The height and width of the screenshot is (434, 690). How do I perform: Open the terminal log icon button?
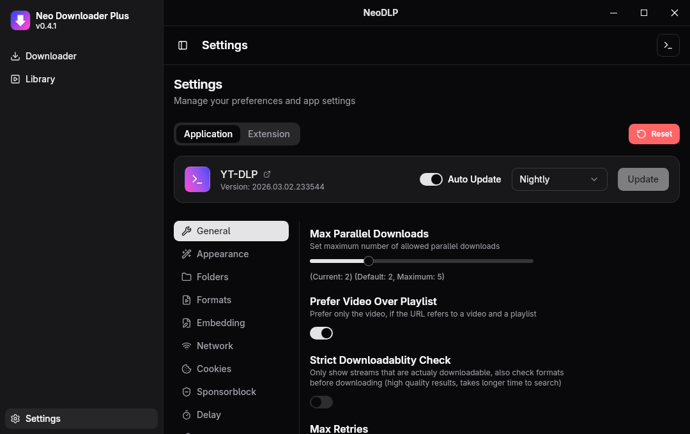[668, 45]
